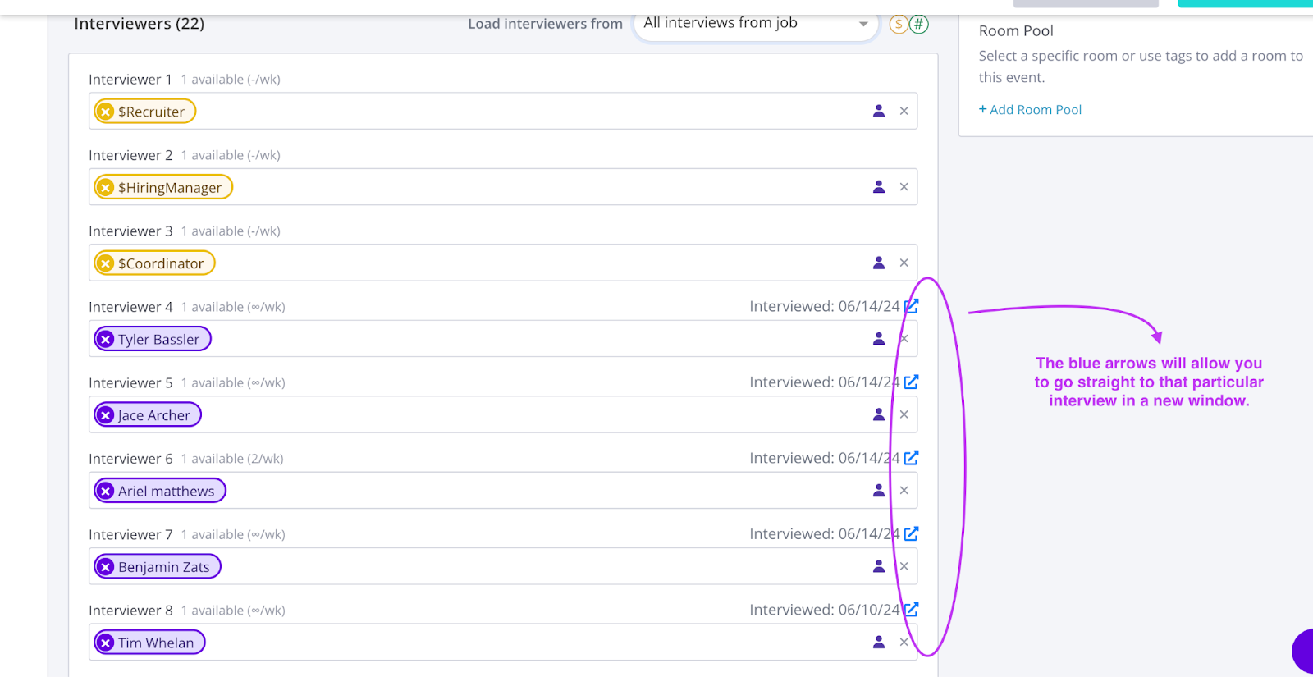Remove the $HiringManager tag
This screenshot has width=1313, height=677.
[x=106, y=188]
